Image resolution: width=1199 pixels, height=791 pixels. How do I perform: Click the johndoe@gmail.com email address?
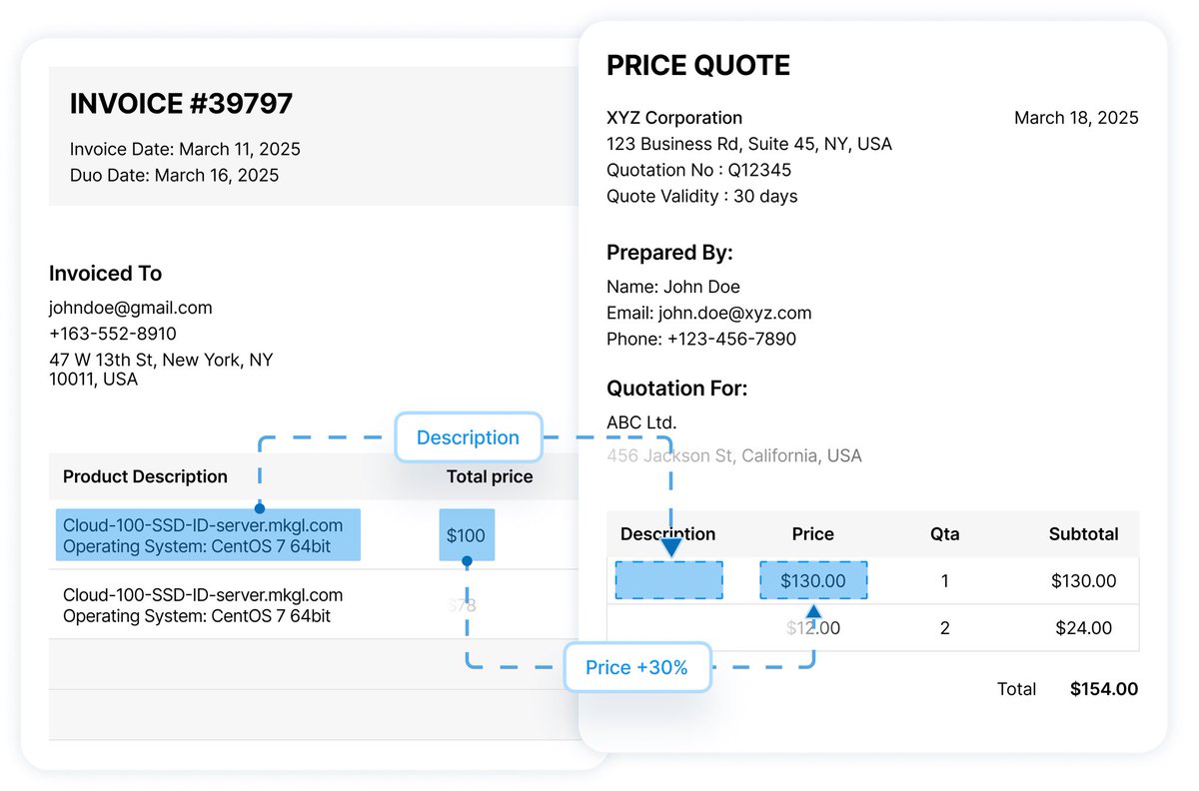tap(131, 308)
